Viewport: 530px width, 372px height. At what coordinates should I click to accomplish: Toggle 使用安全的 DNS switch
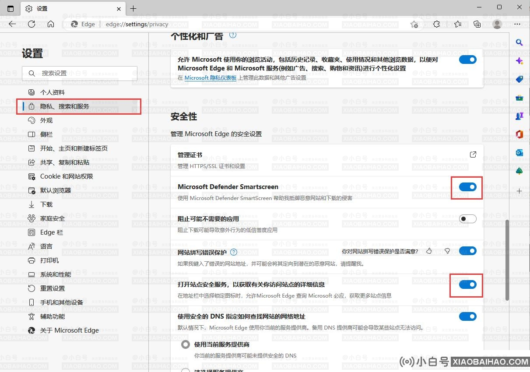coord(467,316)
